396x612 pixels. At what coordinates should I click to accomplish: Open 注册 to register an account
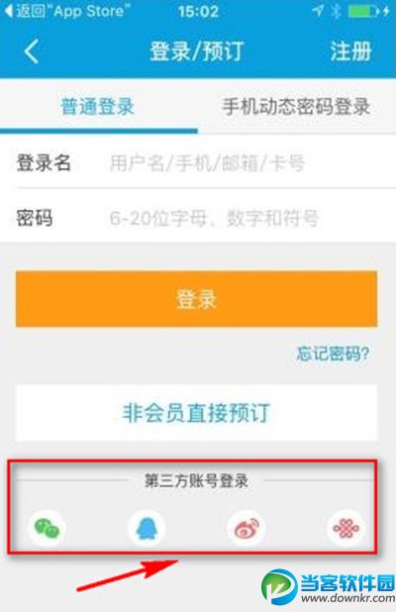[350, 51]
